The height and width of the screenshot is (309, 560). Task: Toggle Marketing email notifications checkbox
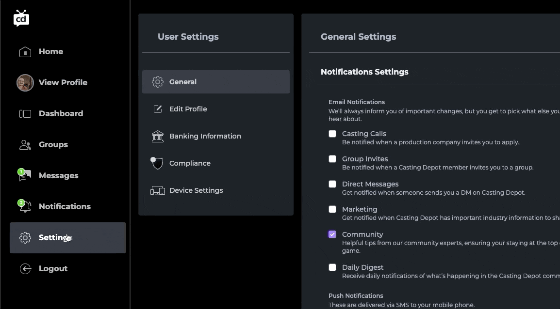332,209
